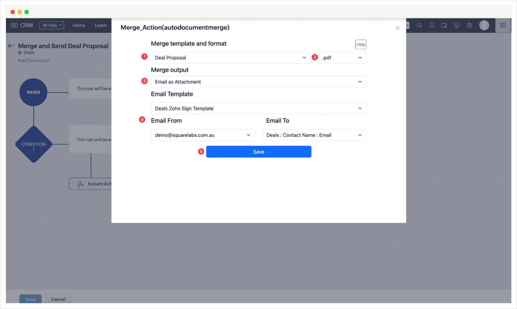The height and width of the screenshot is (309, 517).
Task: Go to the Leads tab
Action: [100, 25]
